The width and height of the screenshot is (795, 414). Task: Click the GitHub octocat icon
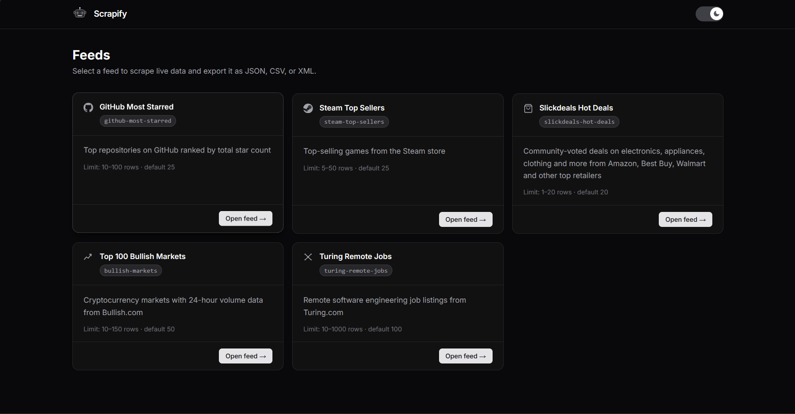click(x=88, y=107)
